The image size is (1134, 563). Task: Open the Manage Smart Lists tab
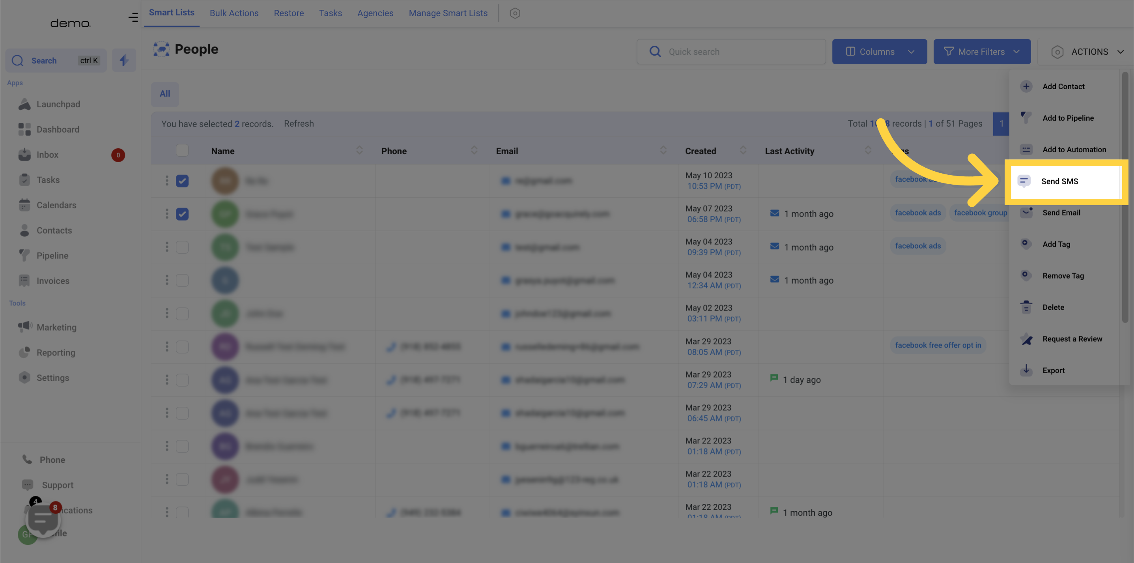pyautogui.click(x=448, y=13)
